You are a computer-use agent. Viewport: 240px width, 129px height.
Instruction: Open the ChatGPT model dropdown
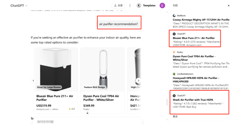click(19, 6)
